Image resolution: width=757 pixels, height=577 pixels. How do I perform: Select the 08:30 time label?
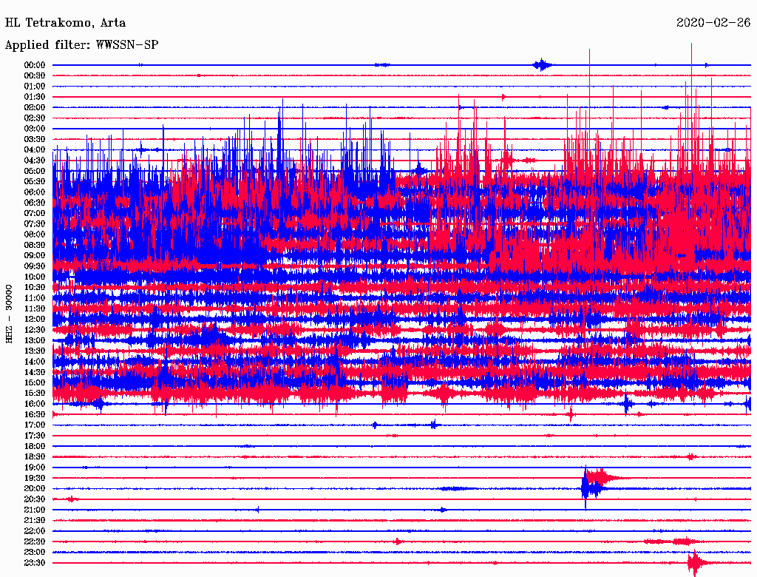point(35,245)
